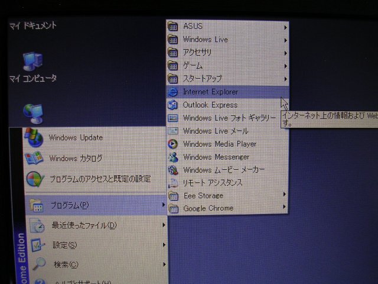Viewport: 378px width, 284px height.
Task: Expand the Google Chrome submenu arrow
Action: 285,206
